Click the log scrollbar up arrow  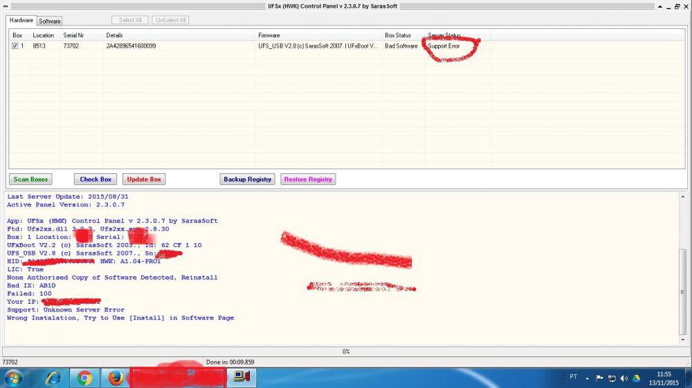pos(683,197)
